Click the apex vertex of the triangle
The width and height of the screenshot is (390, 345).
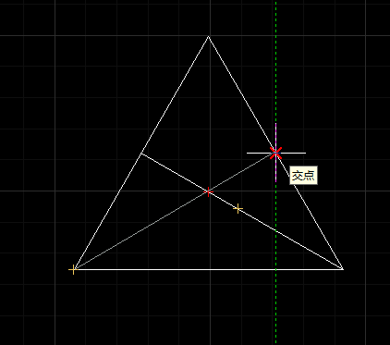(209, 36)
